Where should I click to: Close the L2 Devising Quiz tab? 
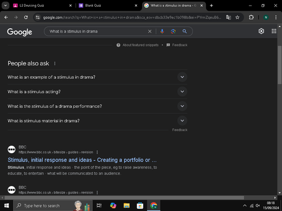pos(70,6)
